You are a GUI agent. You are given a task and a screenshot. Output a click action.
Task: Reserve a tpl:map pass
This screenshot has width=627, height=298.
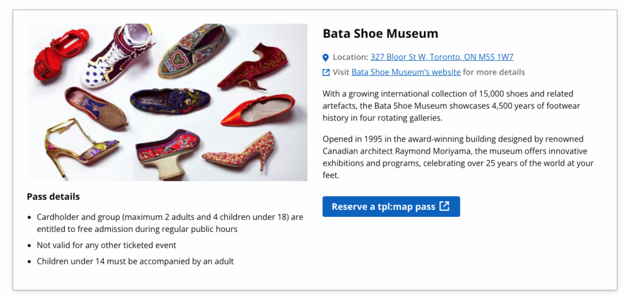click(x=391, y=206)
